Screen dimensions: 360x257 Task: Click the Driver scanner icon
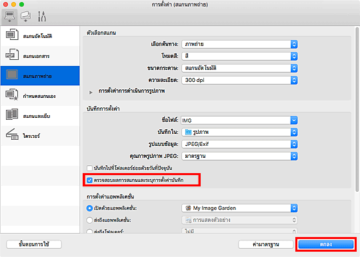(12, 134)
